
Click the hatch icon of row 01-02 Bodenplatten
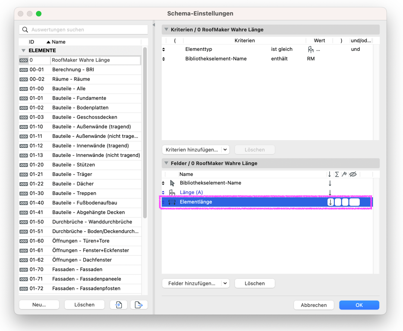point(24,108)
